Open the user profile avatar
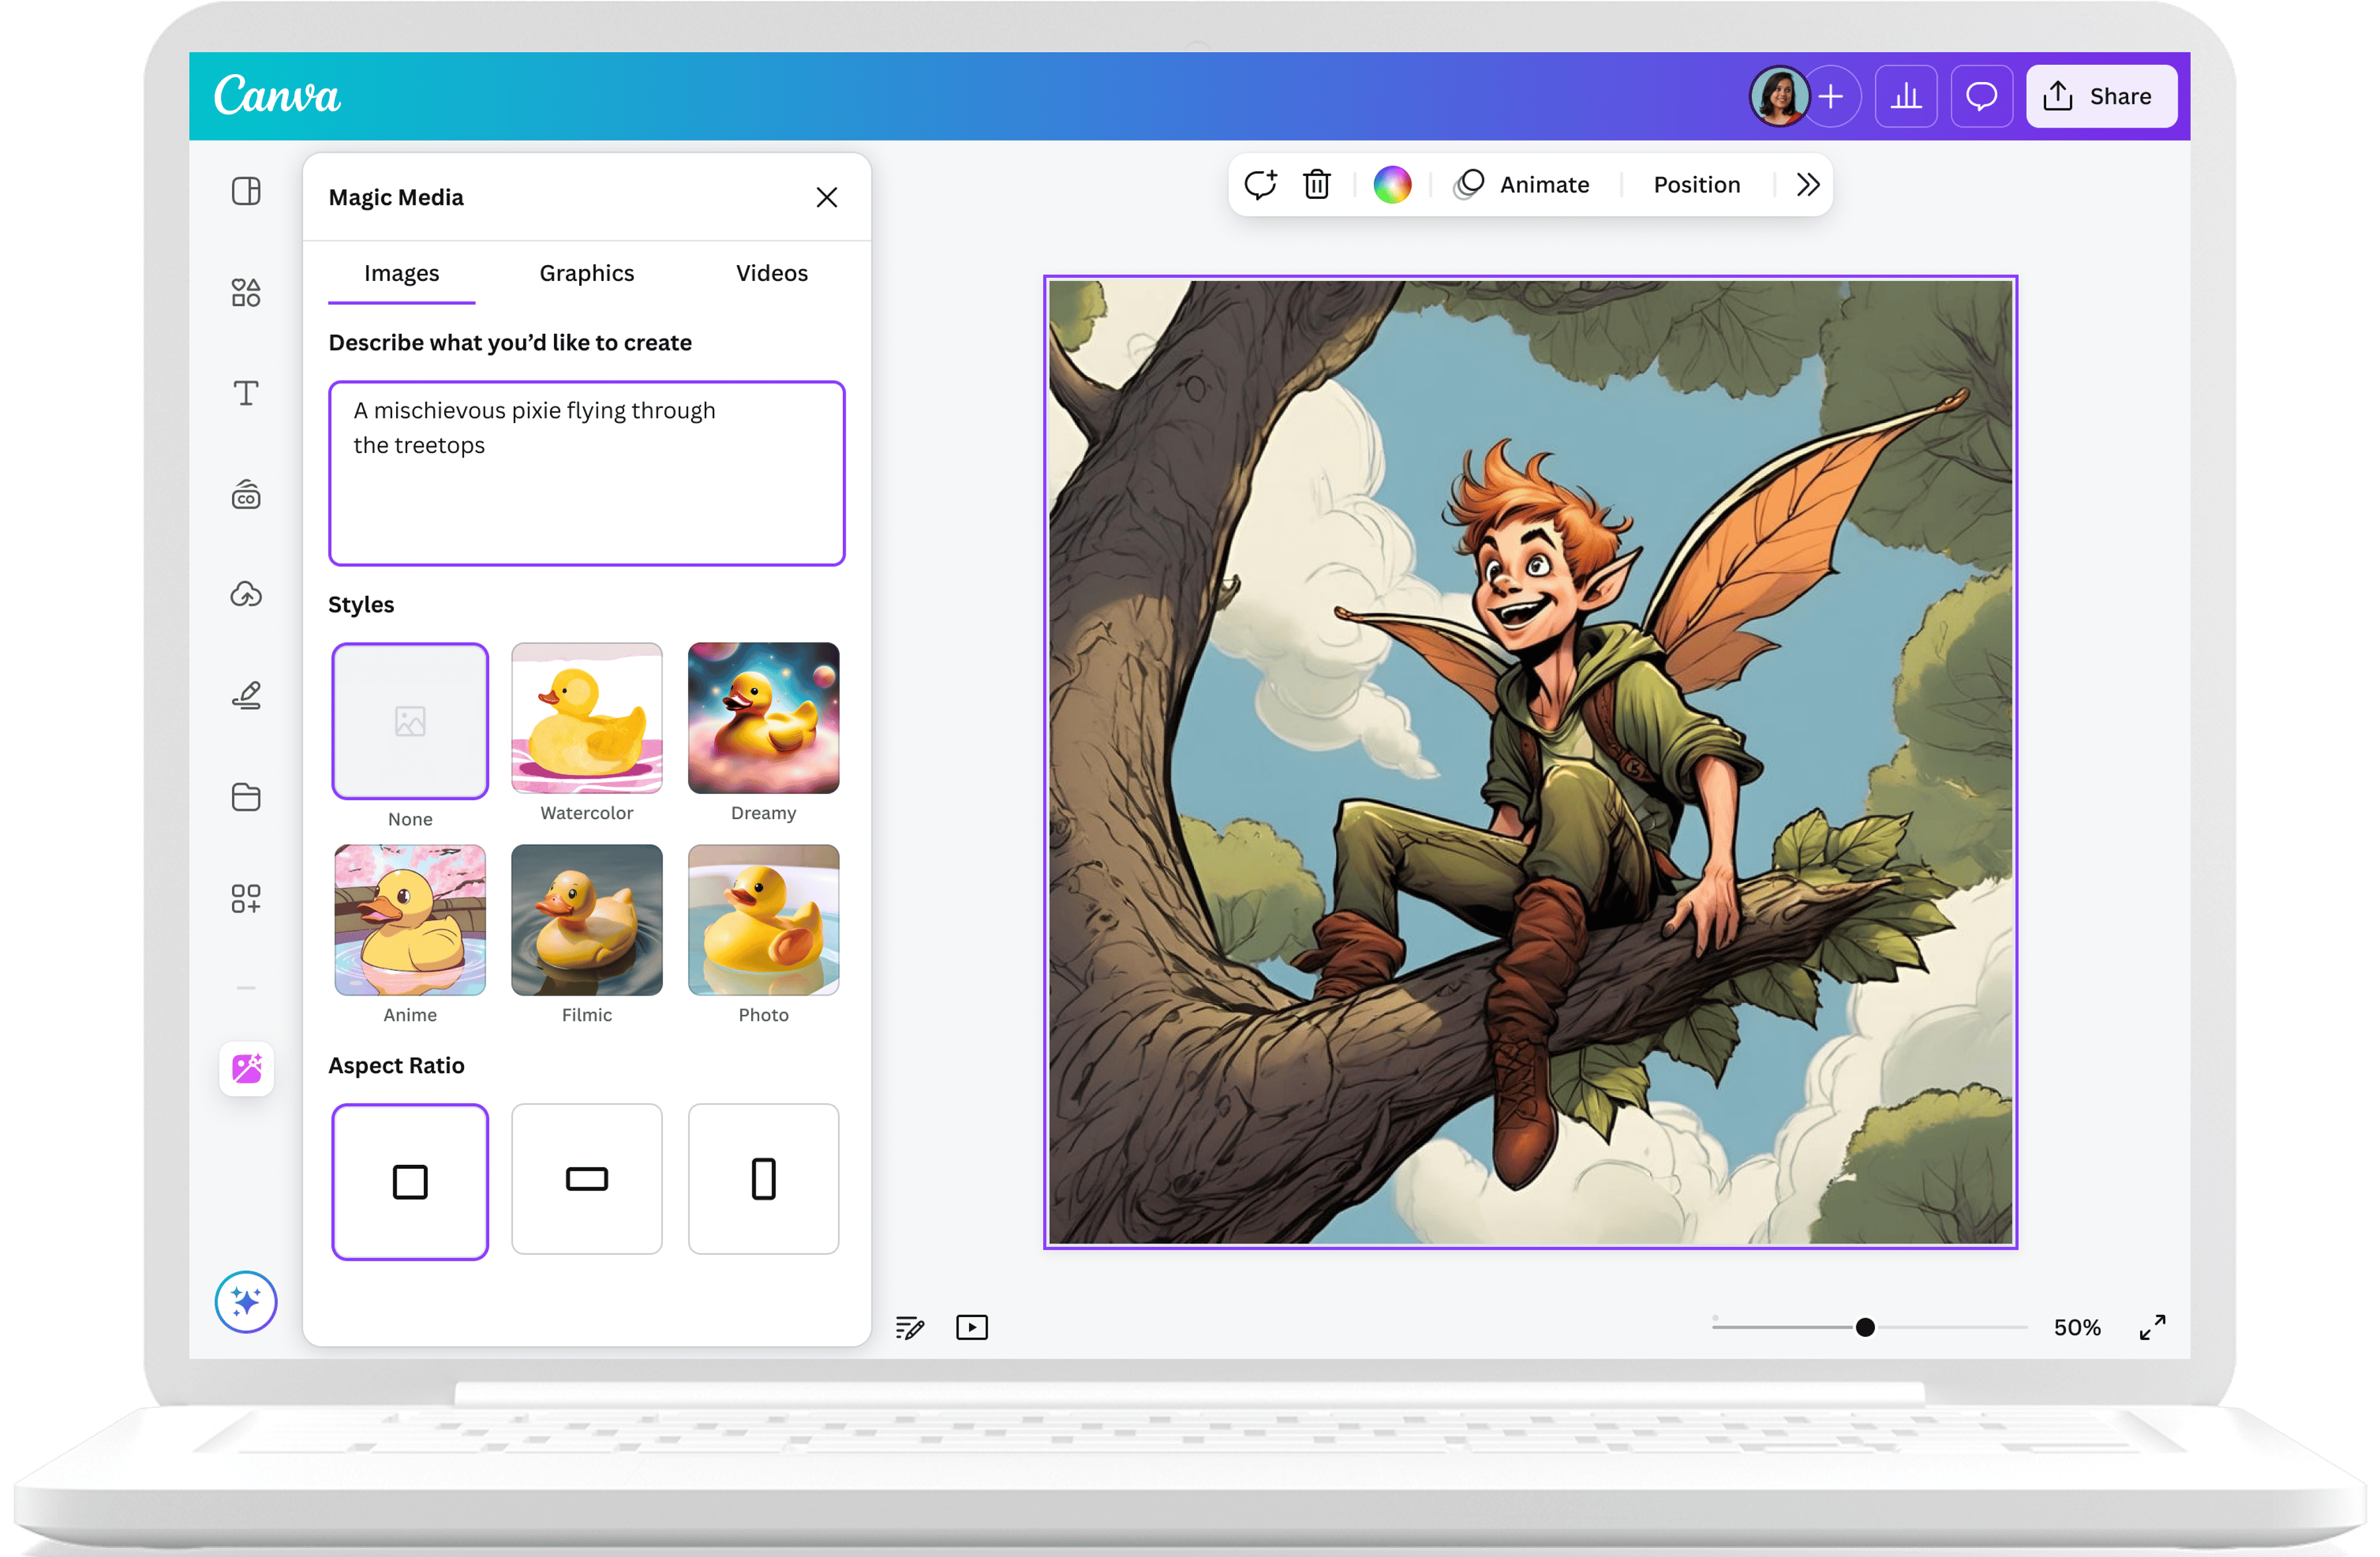 (1779, 96)
